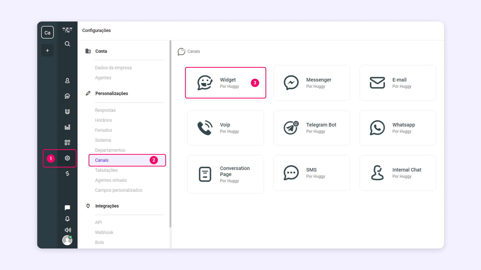Click the Canais header bubble icon
The width and height of the screenshot is (481, 270).
click(x=181, y=51)
